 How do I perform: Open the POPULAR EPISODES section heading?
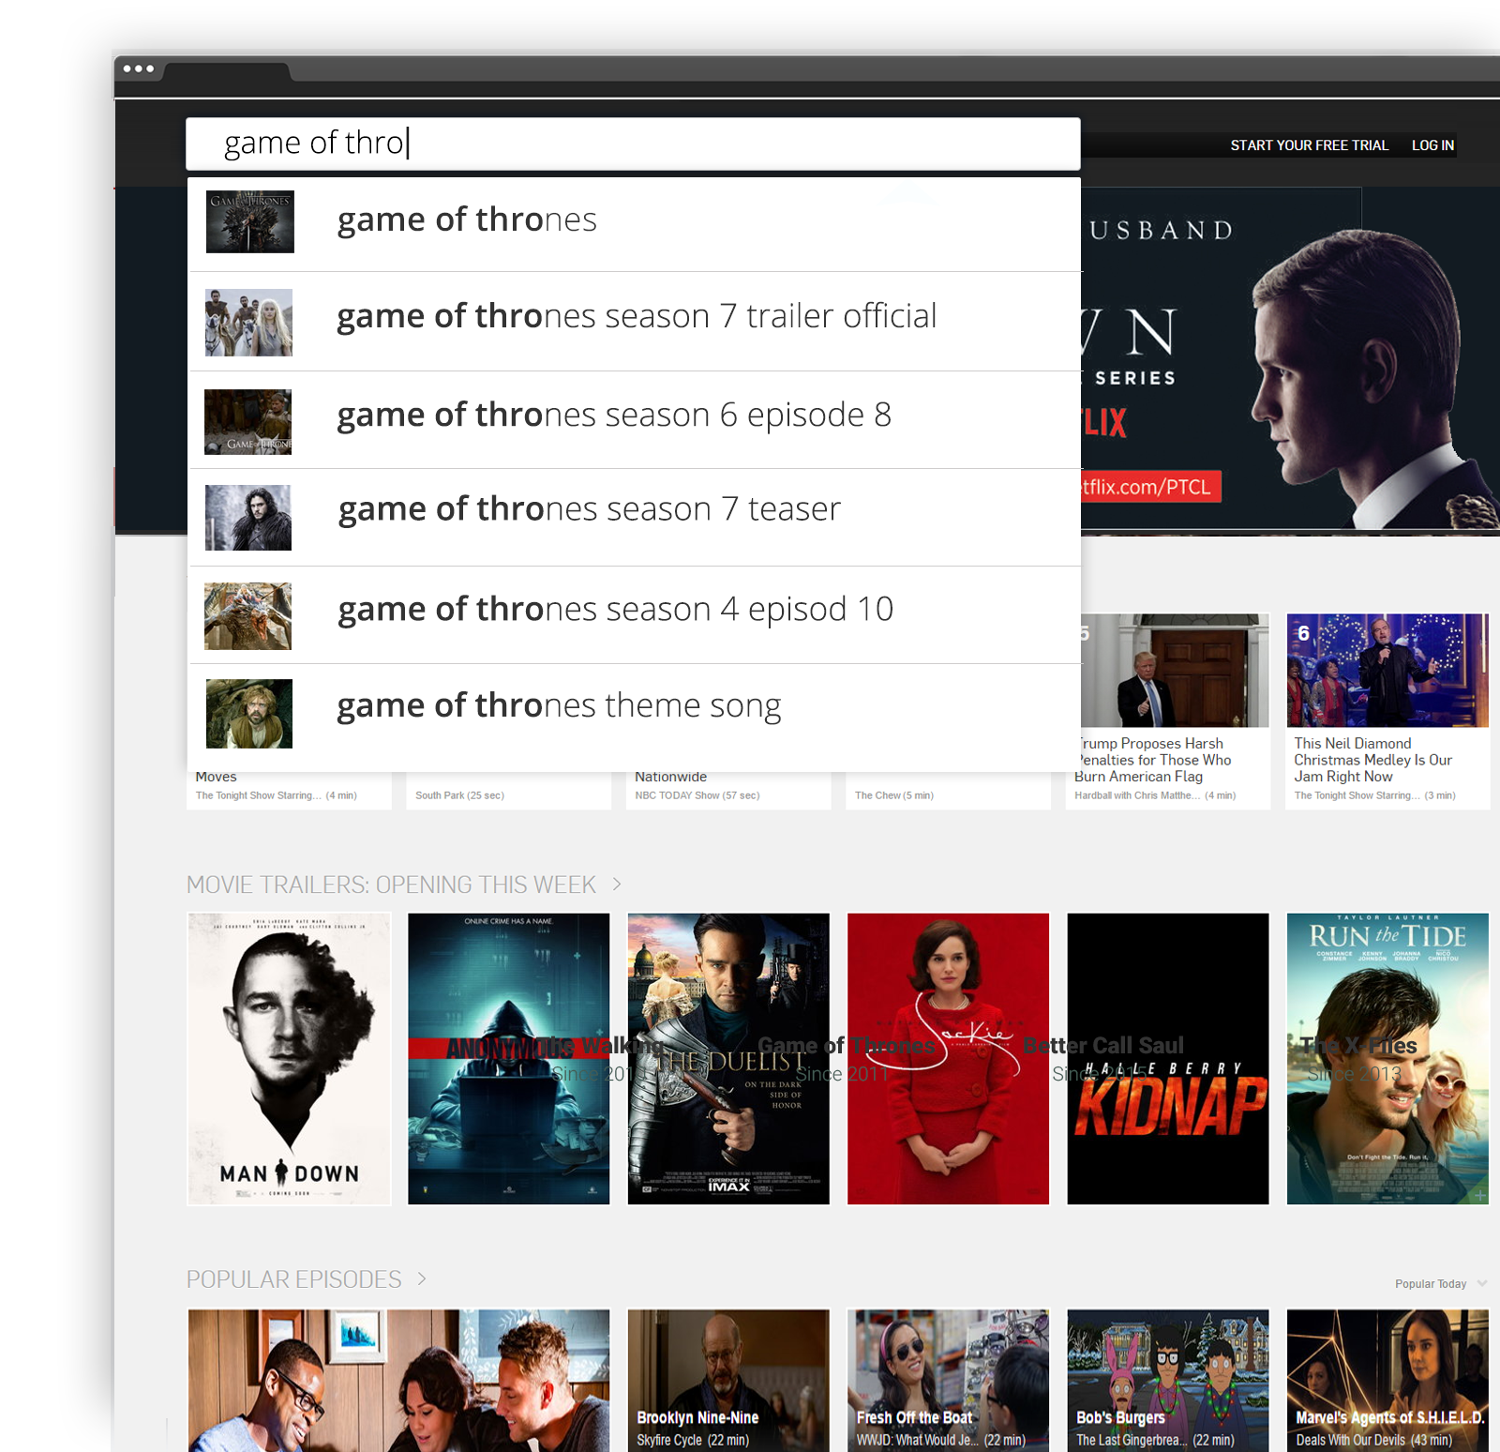(293, 1279)
